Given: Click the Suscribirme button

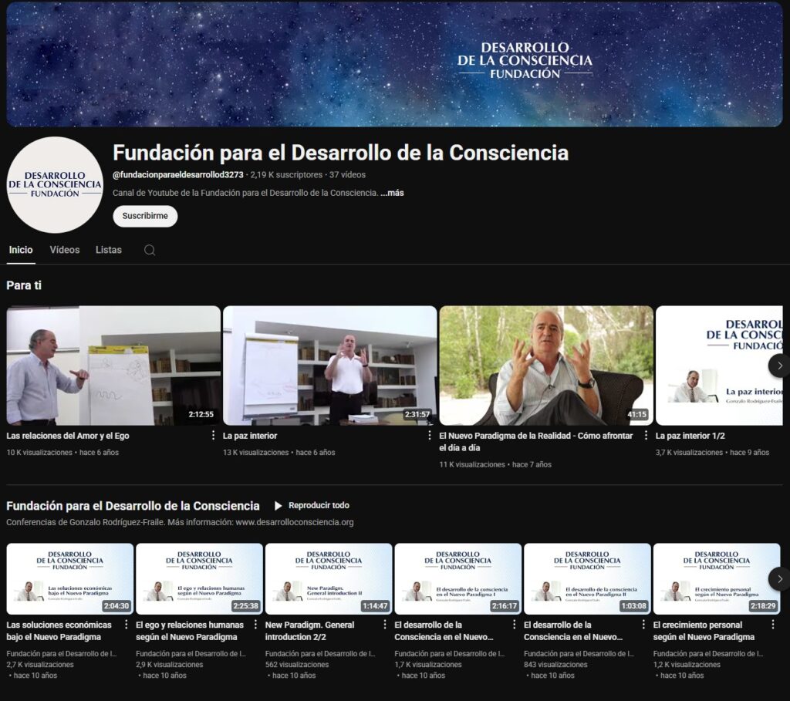Looking at the screenshot, I should pyautogui.click(x=145, y=216).
